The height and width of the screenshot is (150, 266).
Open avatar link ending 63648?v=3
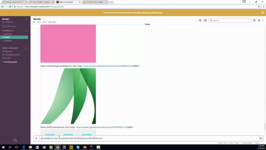pyautogui.click(x=107, y=66)
